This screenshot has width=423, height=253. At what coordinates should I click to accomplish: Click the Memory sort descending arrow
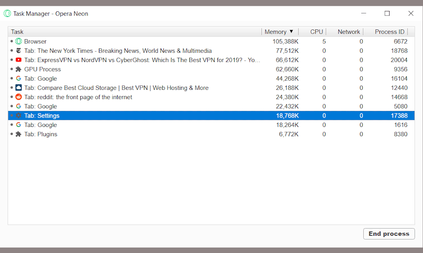click(291, 32)
